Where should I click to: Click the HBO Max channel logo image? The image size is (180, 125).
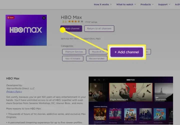[x=26, y=30]
